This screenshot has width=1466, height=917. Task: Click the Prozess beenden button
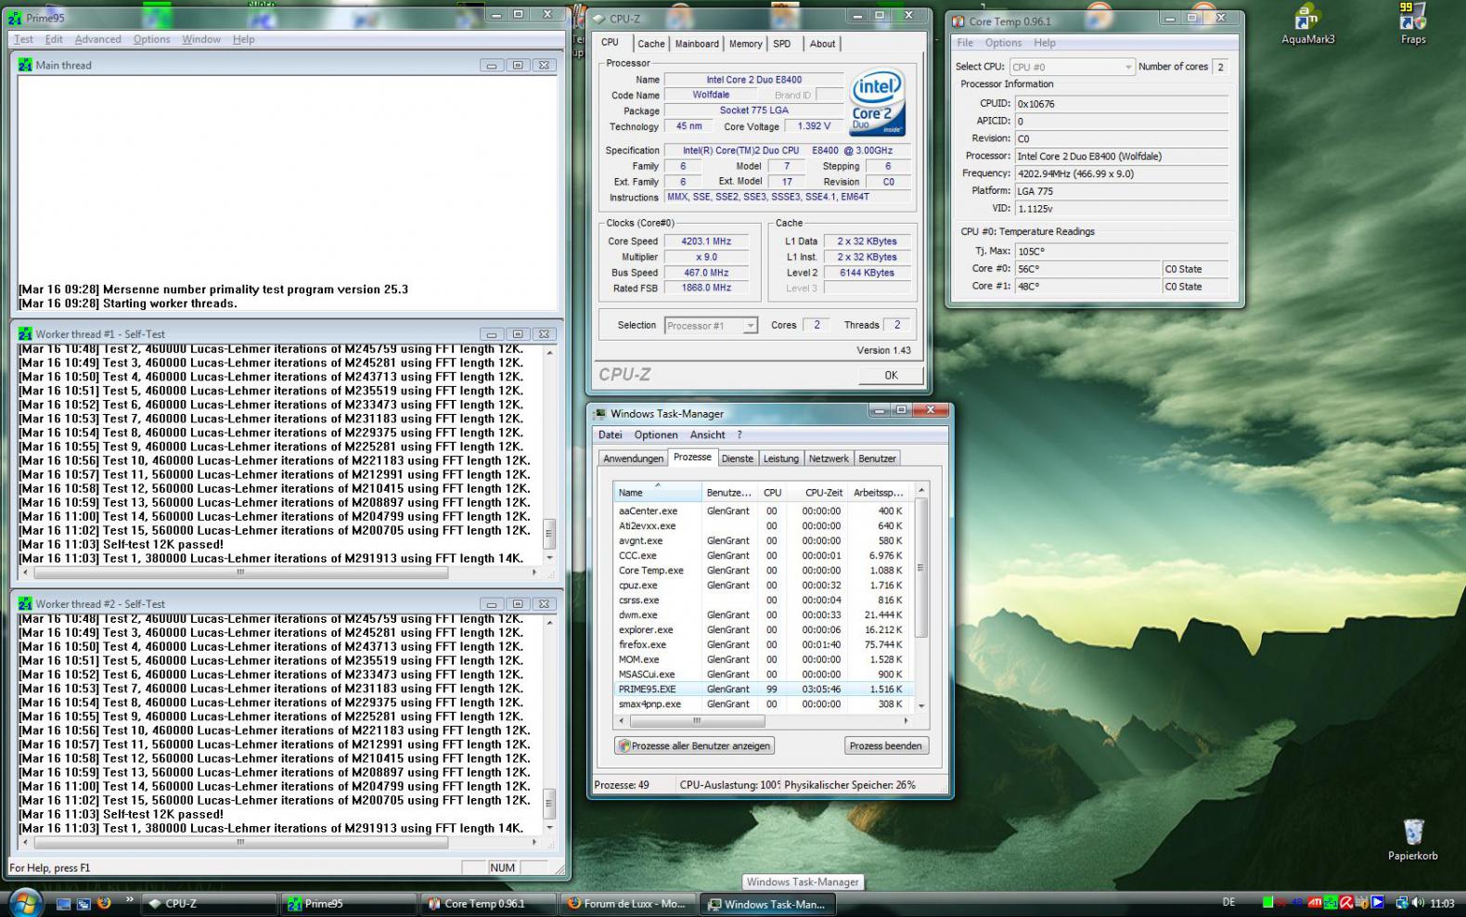click(886, 745)
